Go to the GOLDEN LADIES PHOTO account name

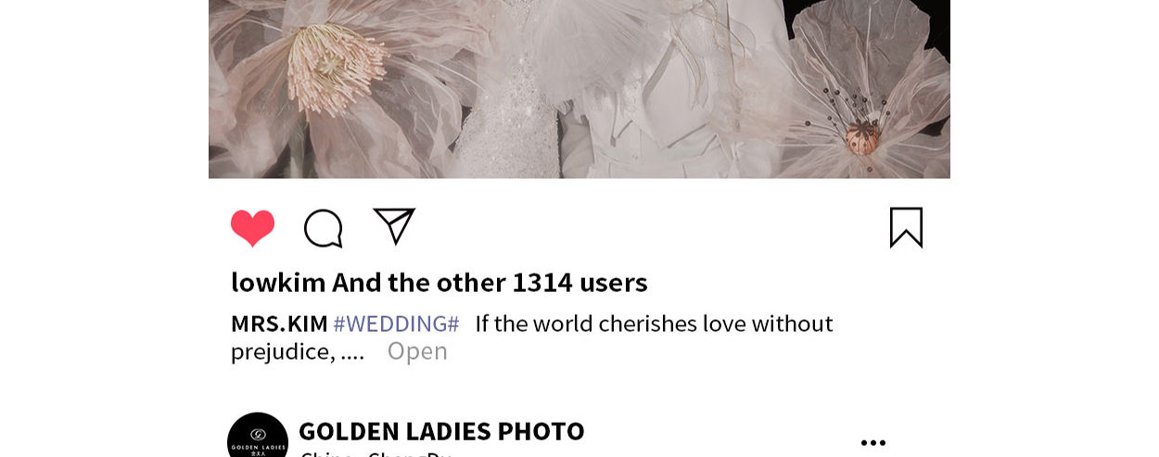441,431
